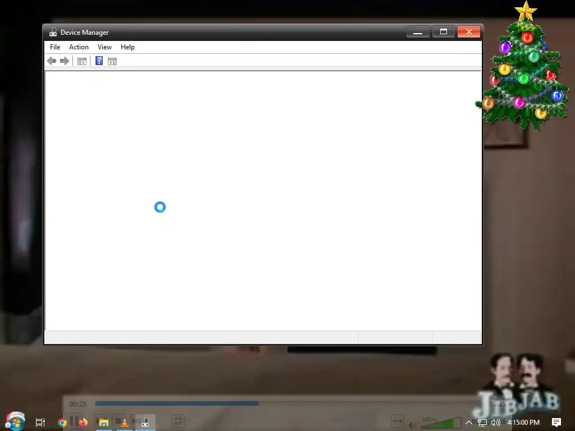
Task: Switch to VLC media player on taskbar
Action: click(124, 423)
